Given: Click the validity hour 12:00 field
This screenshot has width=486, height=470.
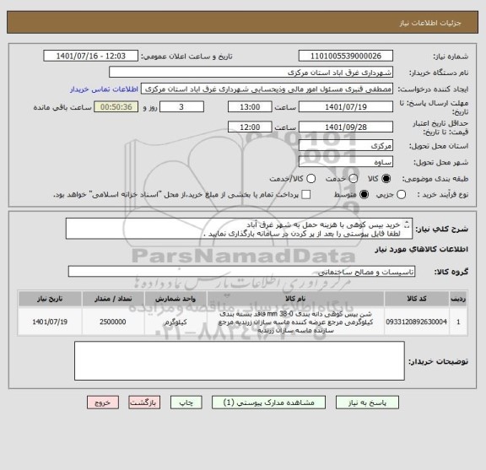Looking at the screenshot, I should pyautogui.click(x=250, y=127).
